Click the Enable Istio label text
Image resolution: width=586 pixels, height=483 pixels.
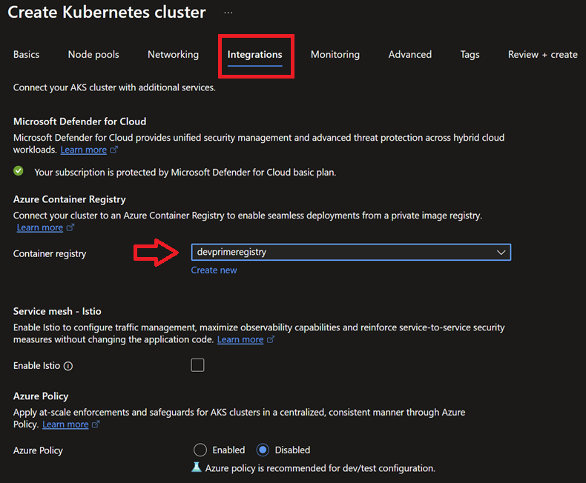(x=36, y=365)
